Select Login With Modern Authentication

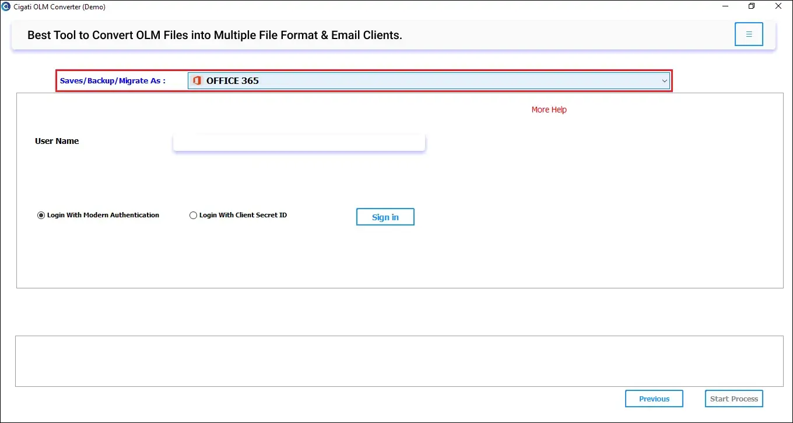[98, 215]
